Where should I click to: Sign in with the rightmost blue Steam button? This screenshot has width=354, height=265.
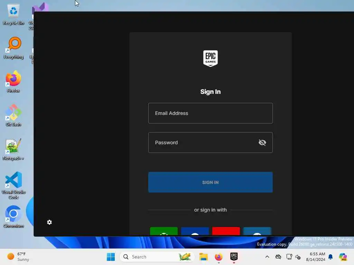[257, 231]
